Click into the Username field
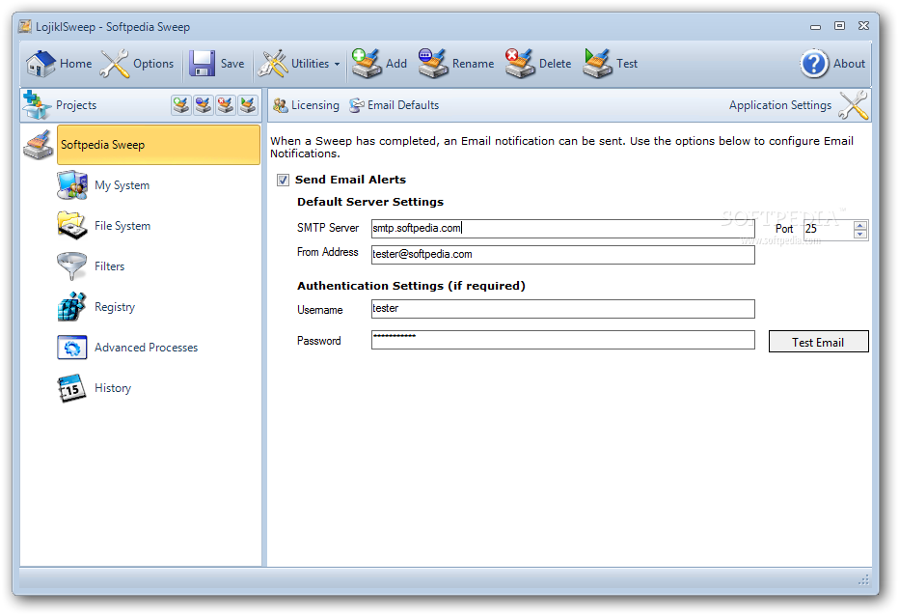899x615 pixels. [x=563, y=309]
